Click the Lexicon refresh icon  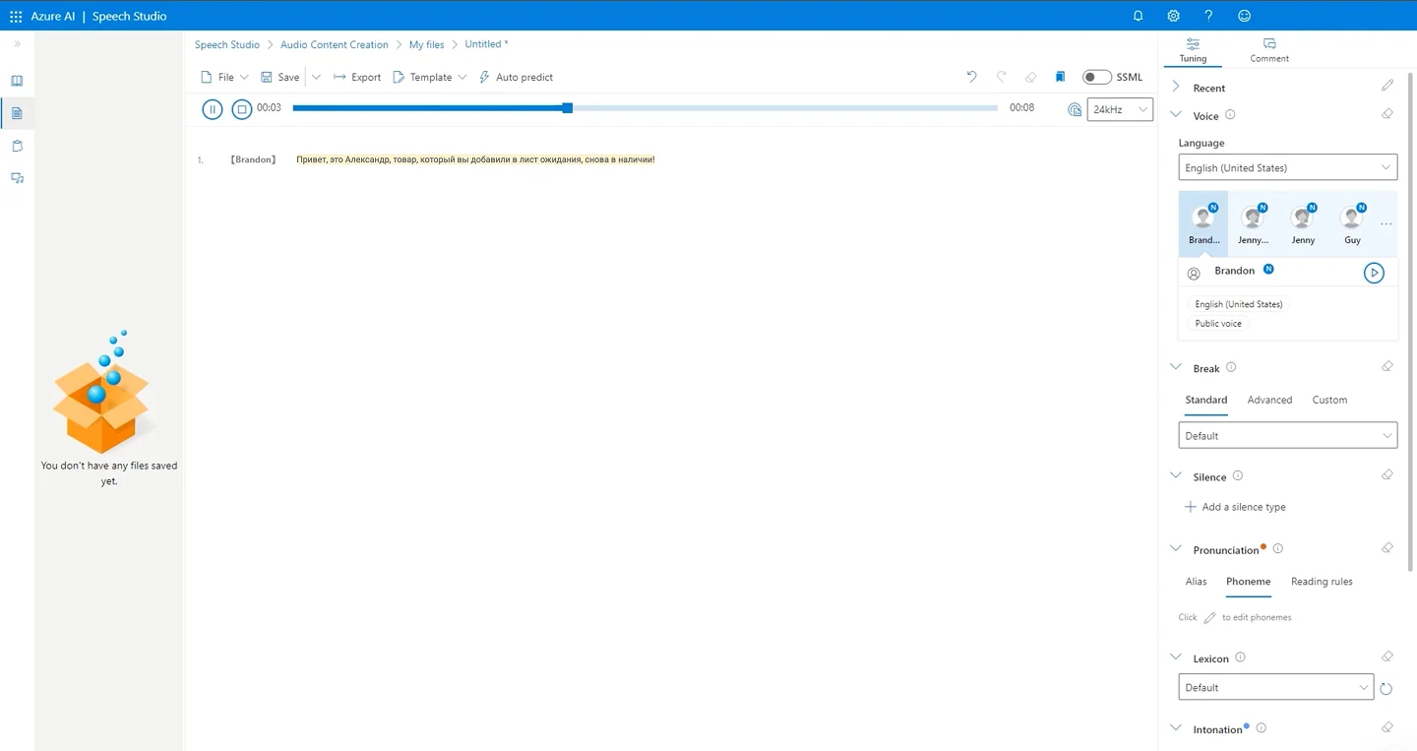pos(1386,688)
